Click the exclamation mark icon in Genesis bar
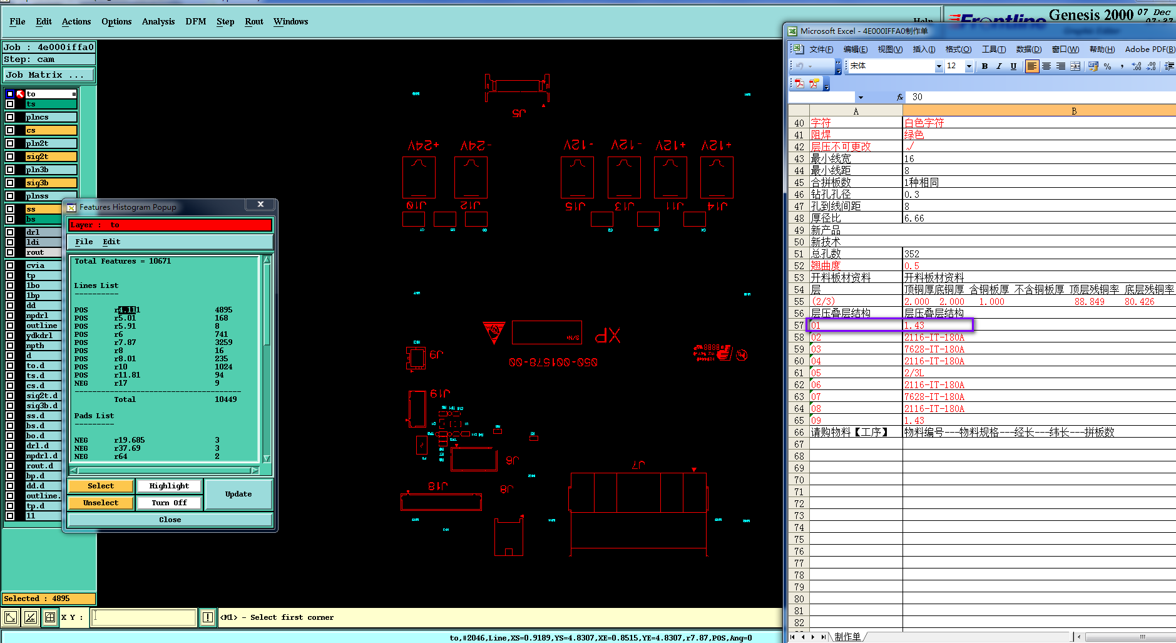This screenshot has width=1176, height=643. coord(208,618)
